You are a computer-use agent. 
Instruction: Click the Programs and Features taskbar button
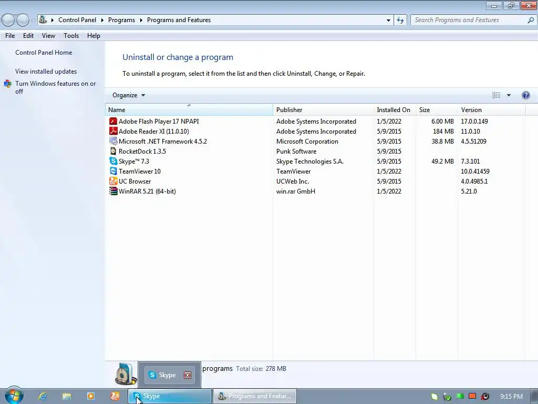click(x=255, y=396)
